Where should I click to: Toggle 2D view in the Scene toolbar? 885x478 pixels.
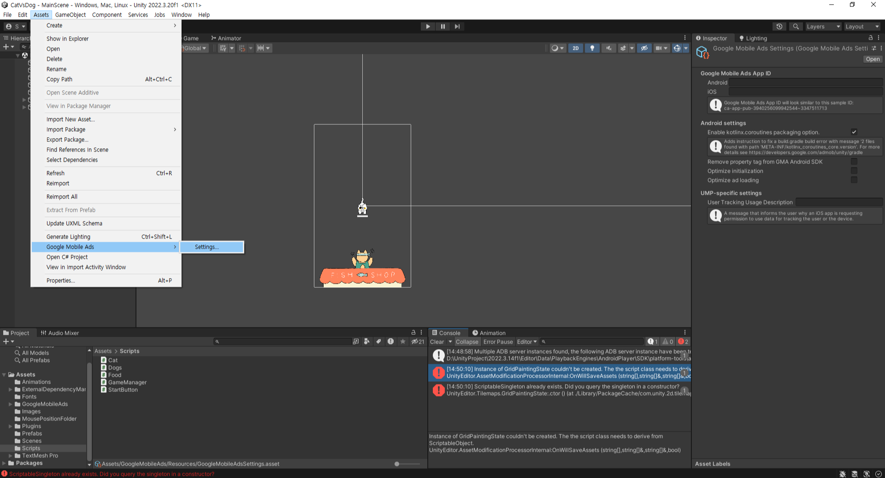[x=575, y=48]
